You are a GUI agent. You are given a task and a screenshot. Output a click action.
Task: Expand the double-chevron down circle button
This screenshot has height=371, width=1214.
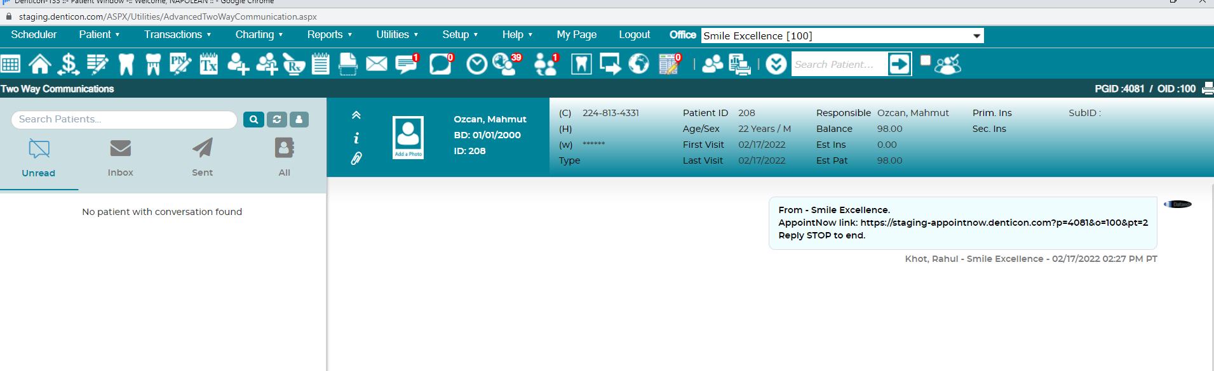(776, 64)
